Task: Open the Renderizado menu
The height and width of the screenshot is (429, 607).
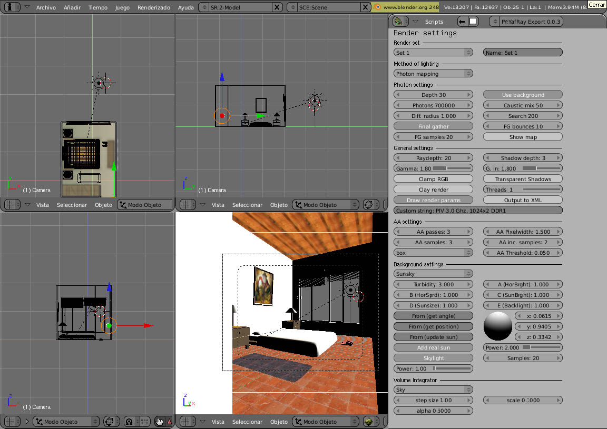Action: click(x=154, y=7)
